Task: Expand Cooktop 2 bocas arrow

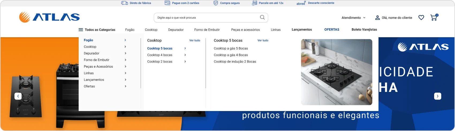Action: (185, 62)
